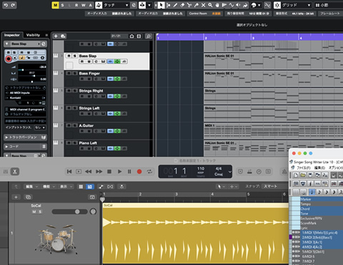Click Fast Forward in Logic transport
343x265 pixels.
coord(99,171)
